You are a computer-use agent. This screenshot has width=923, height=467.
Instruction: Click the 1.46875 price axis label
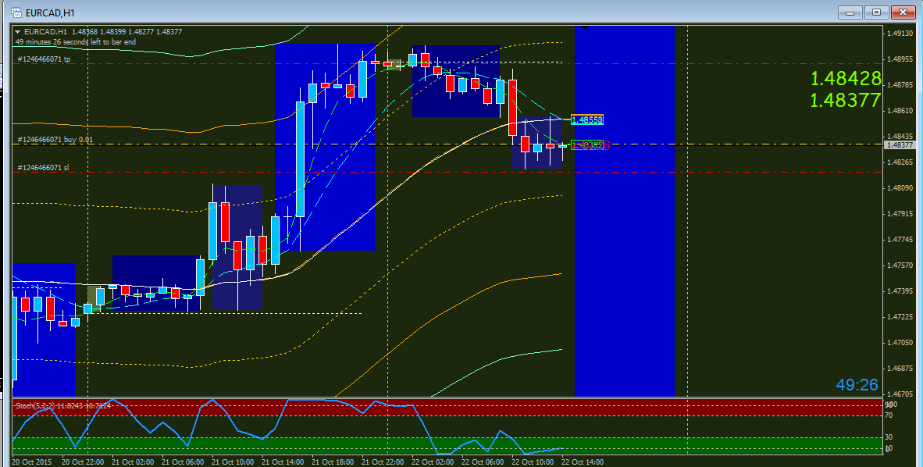(x=900, y=369)
